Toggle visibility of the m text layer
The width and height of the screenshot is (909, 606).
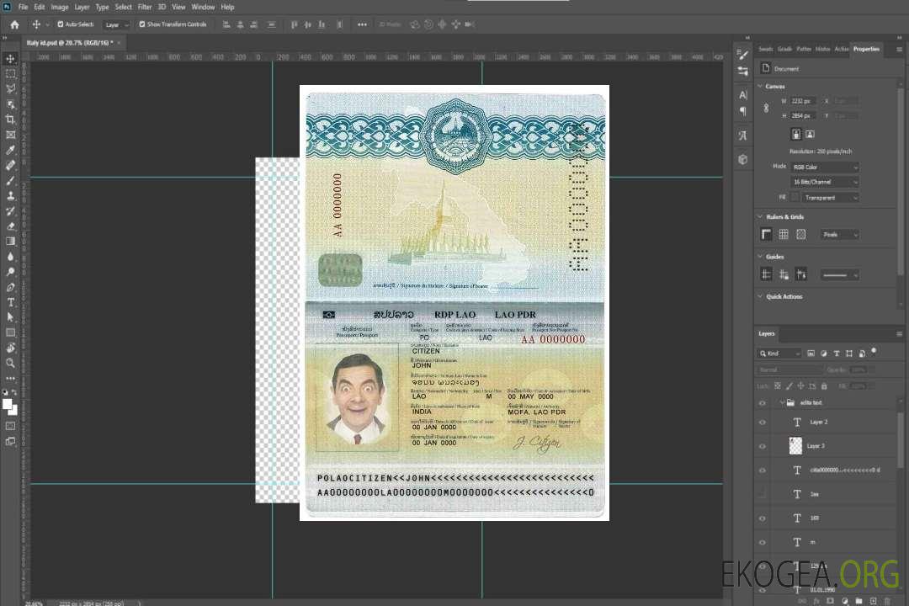(763, 543)
